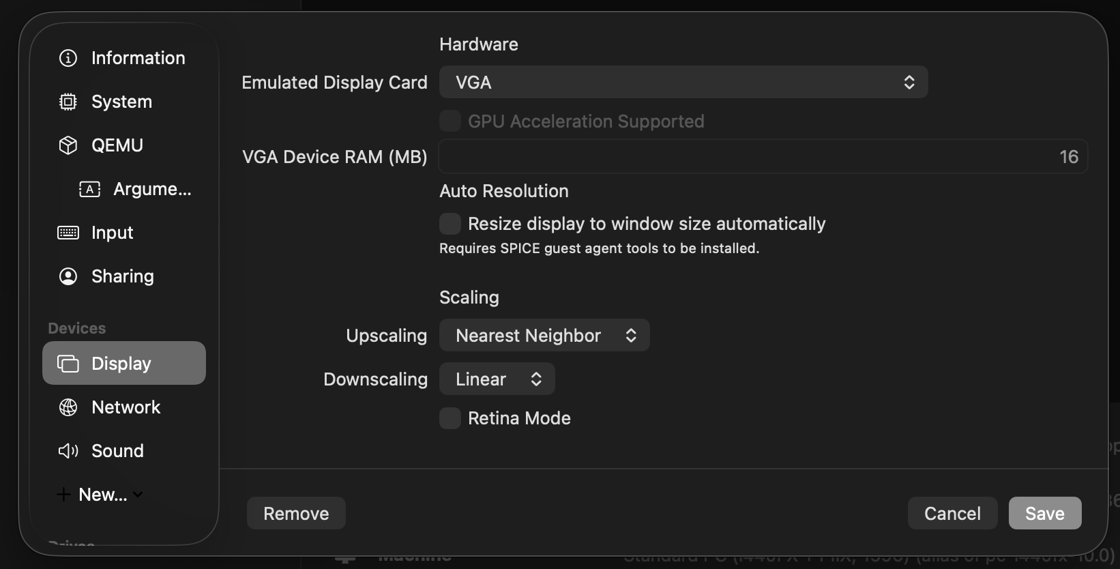Cancel the settings dialog
This screenshot has height=569, width=1120.
952,513
